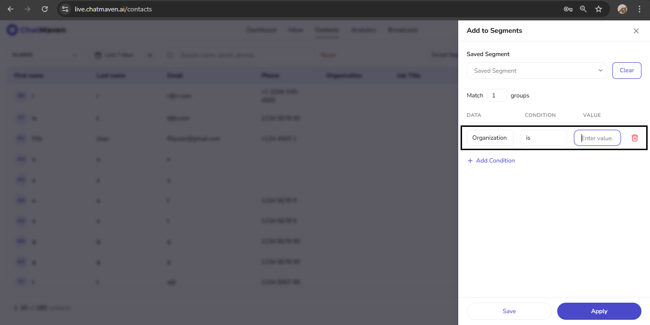Click the browser reload icon
Image resolution: width=650 pixels, height=325 pixels.
click(45, 9)
